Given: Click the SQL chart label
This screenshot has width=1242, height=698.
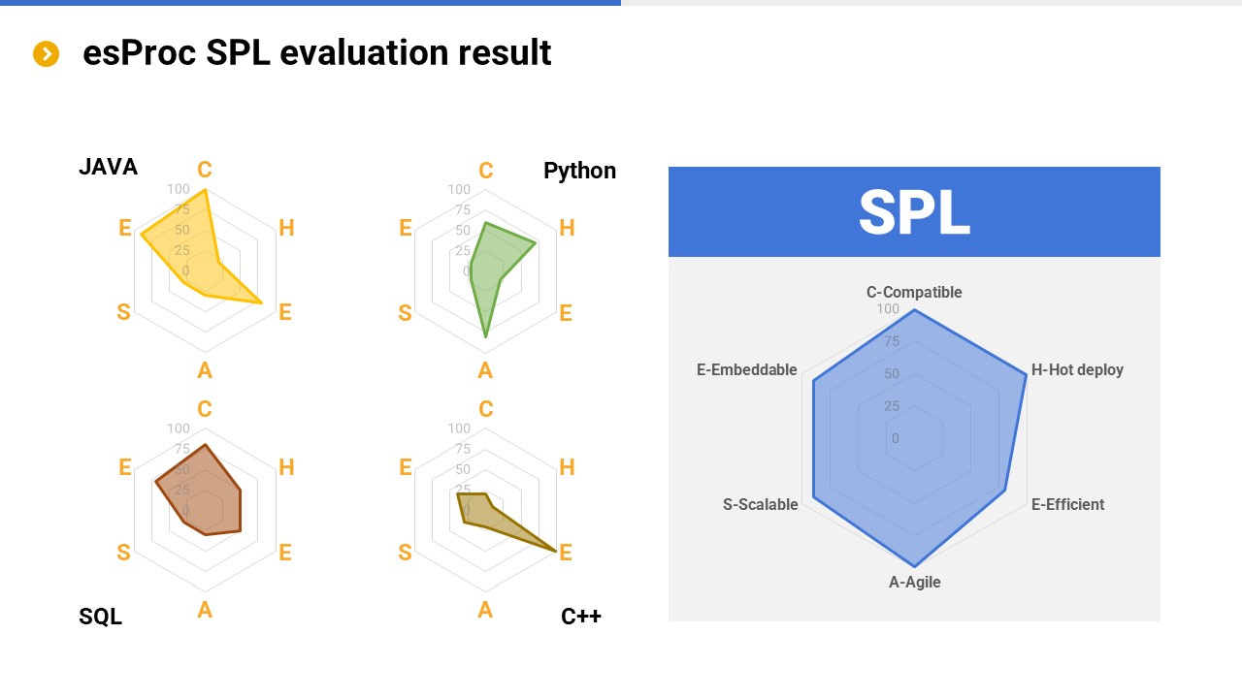Looking at the screenshot, I should point(100,617).
